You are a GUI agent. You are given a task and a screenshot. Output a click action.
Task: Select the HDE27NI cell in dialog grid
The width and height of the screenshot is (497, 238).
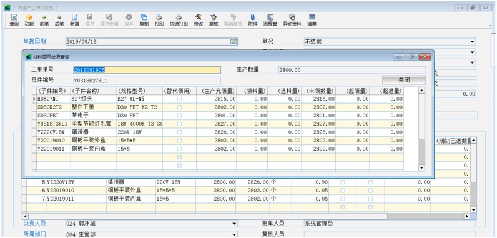tap(53, 99)
